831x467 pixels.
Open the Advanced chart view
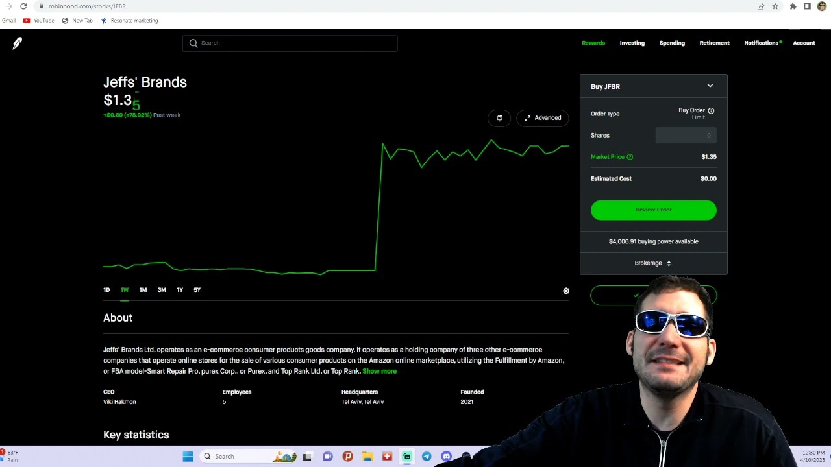(x=543, y=118)
